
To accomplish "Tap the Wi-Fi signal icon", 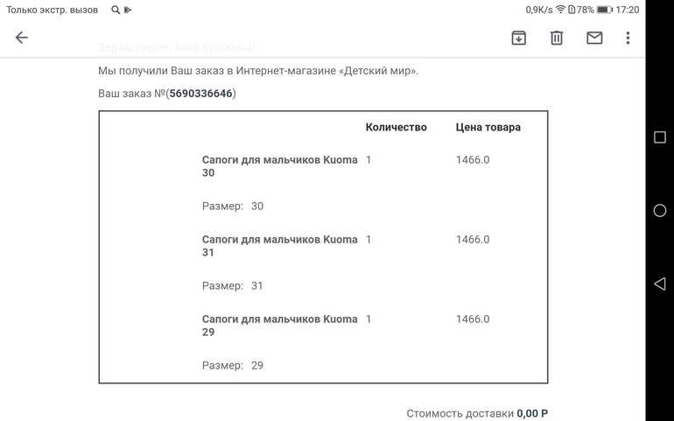I will tap(560, 10).
